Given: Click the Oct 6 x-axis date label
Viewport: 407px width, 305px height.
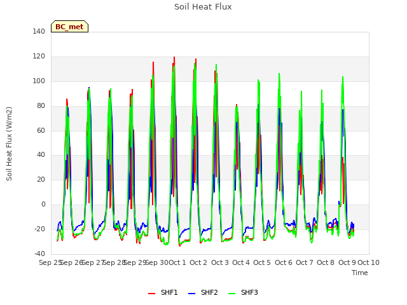Looking at the screenshot, I should click(x=284, y=262).
